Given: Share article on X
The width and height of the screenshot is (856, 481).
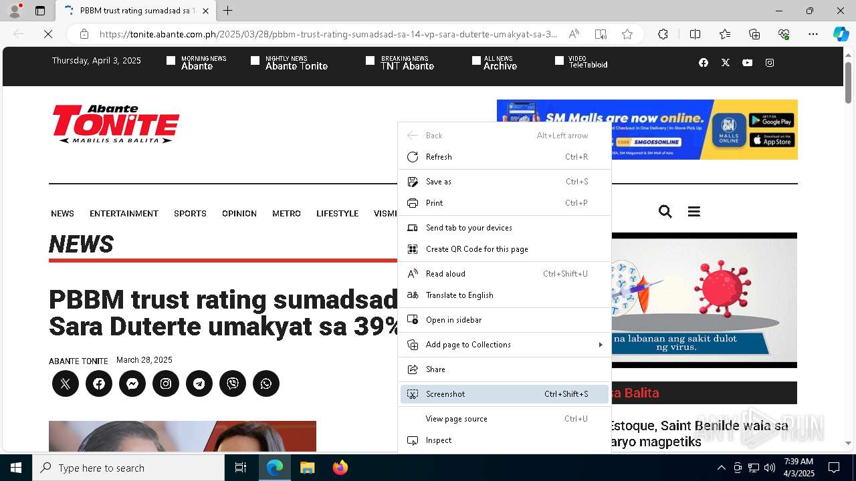Looking at the screenshot, I should pyautogui.click(x=66, y=383).
